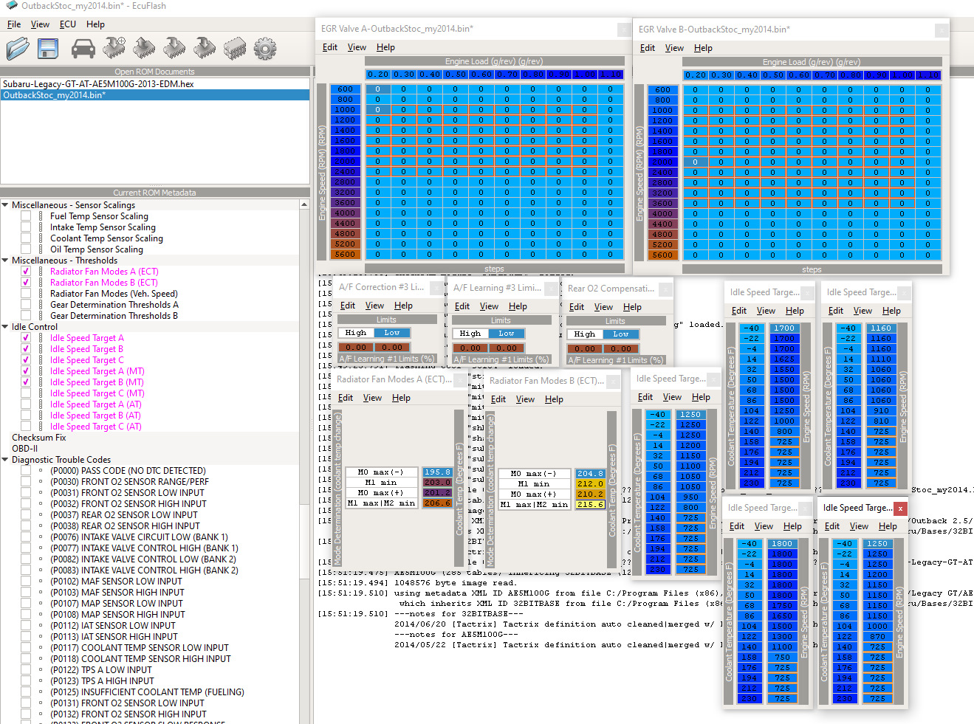
Task: Collapse the Diagnostic Trouble Codes section
Action: [x=5, y=460]
